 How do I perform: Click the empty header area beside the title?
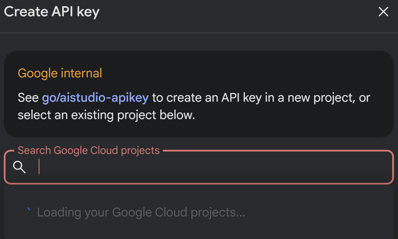point(232,12)
